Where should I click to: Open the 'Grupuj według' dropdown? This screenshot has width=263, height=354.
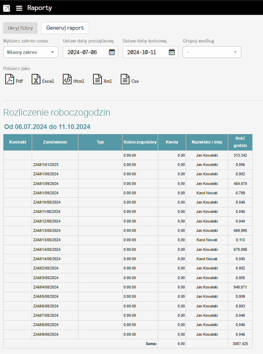(x=212, y=52)
